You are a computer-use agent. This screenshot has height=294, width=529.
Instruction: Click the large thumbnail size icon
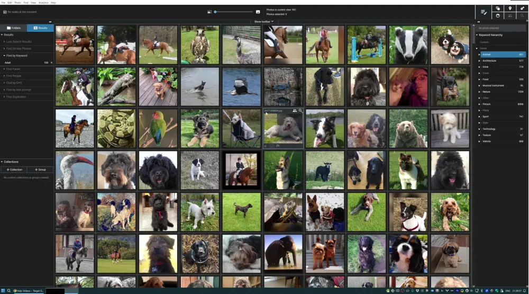tap(258, 11)
